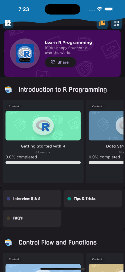Open the bookmarks collection icon
Image resolution: width=125 pixels, height=272 pixels.
click(102, 23)
